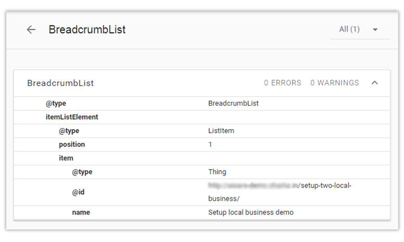The height and width of the screenshot is (242, 404).
Task: Collapse the BreadcrumbList card with the chevron
Action: [374, 83]
